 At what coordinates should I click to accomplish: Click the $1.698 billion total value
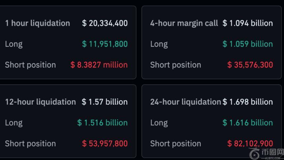coord(248,102)
